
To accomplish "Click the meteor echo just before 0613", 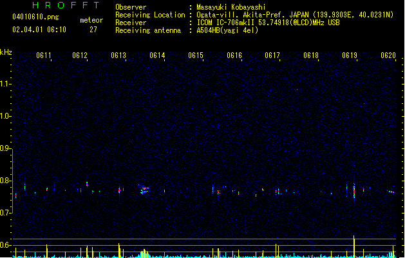I will pos(119,191).
